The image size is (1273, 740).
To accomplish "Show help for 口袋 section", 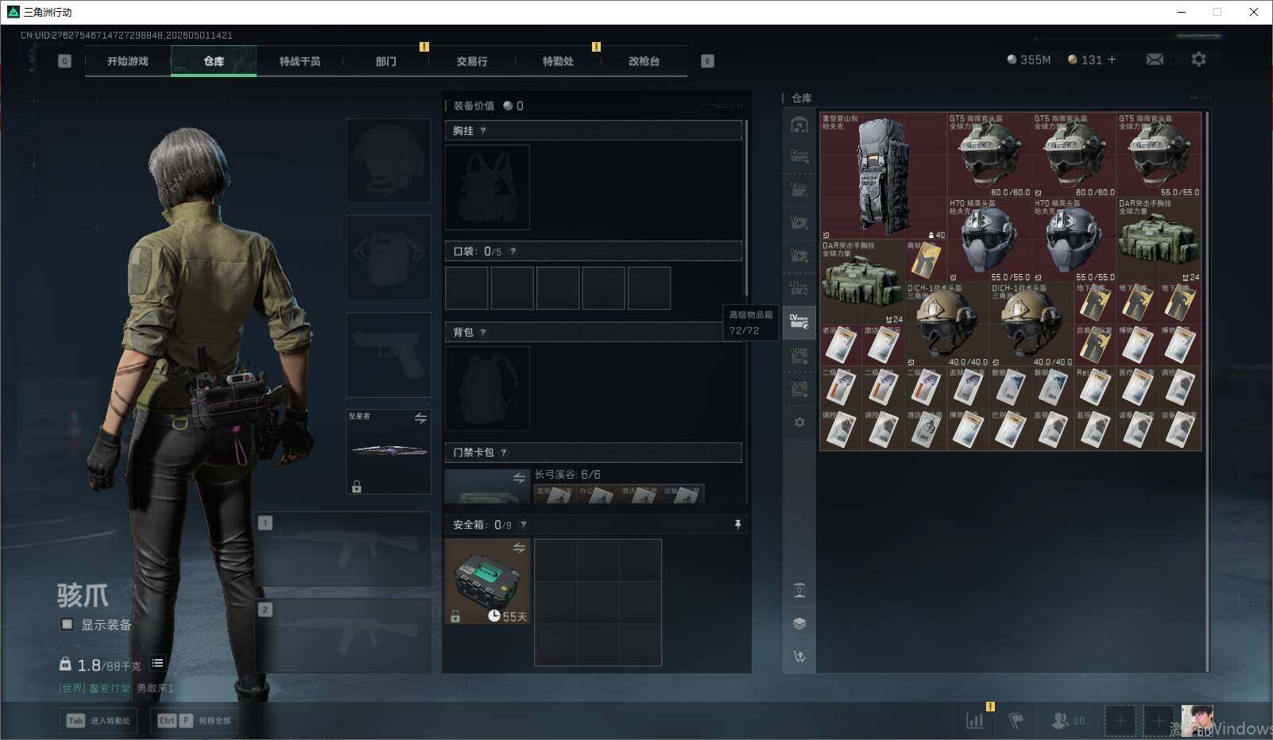I will pos(513,252).
